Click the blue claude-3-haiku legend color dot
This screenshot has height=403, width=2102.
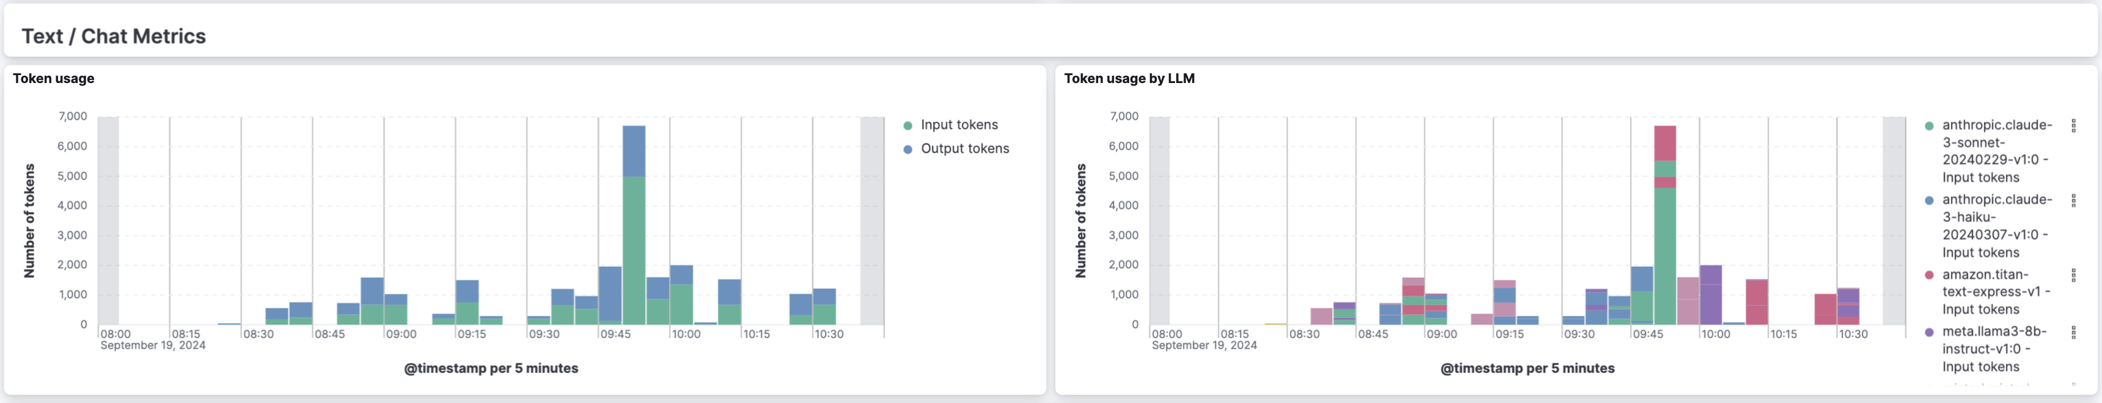[1929, 201]
